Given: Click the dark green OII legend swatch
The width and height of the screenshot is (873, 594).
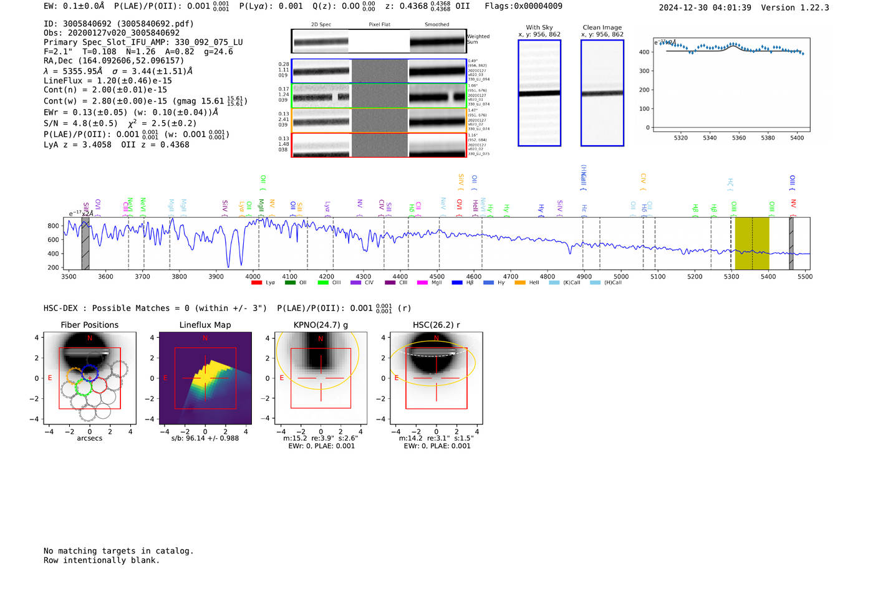Looking at the screenshot, I should click(x=290, y=282).
